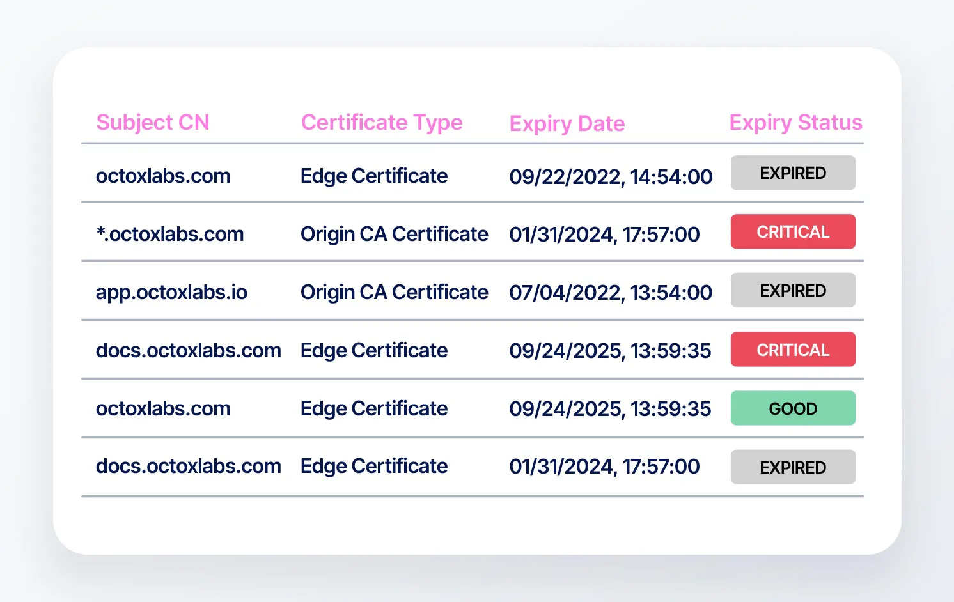Select docs.octoxlabs.com in the last Expired row

tap(189, 466)
